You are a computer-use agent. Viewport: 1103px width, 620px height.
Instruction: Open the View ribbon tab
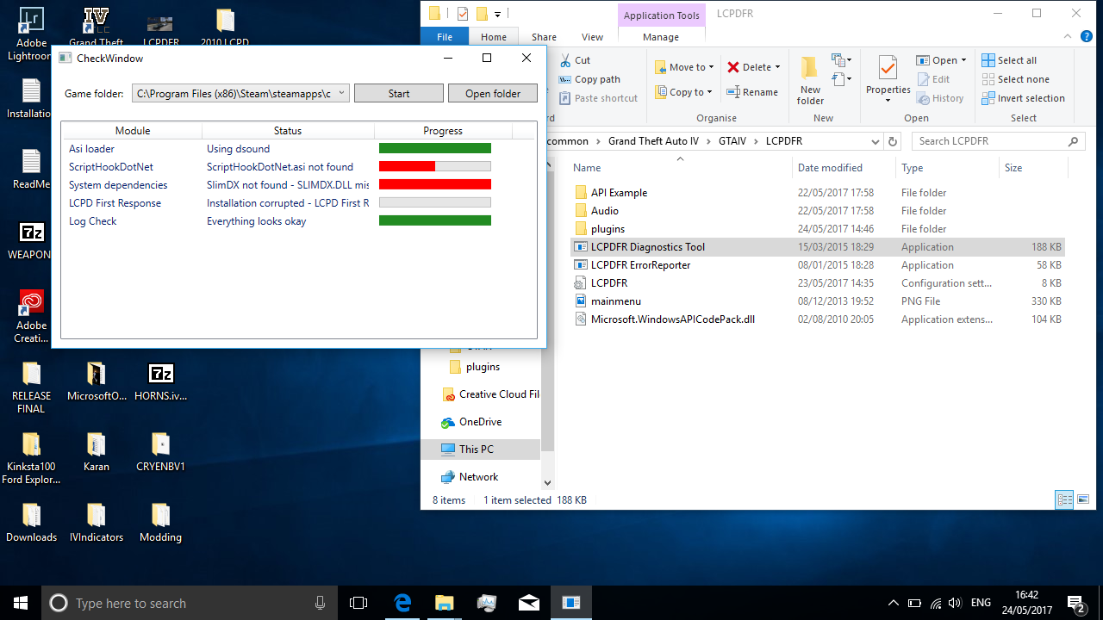[592, 37]
